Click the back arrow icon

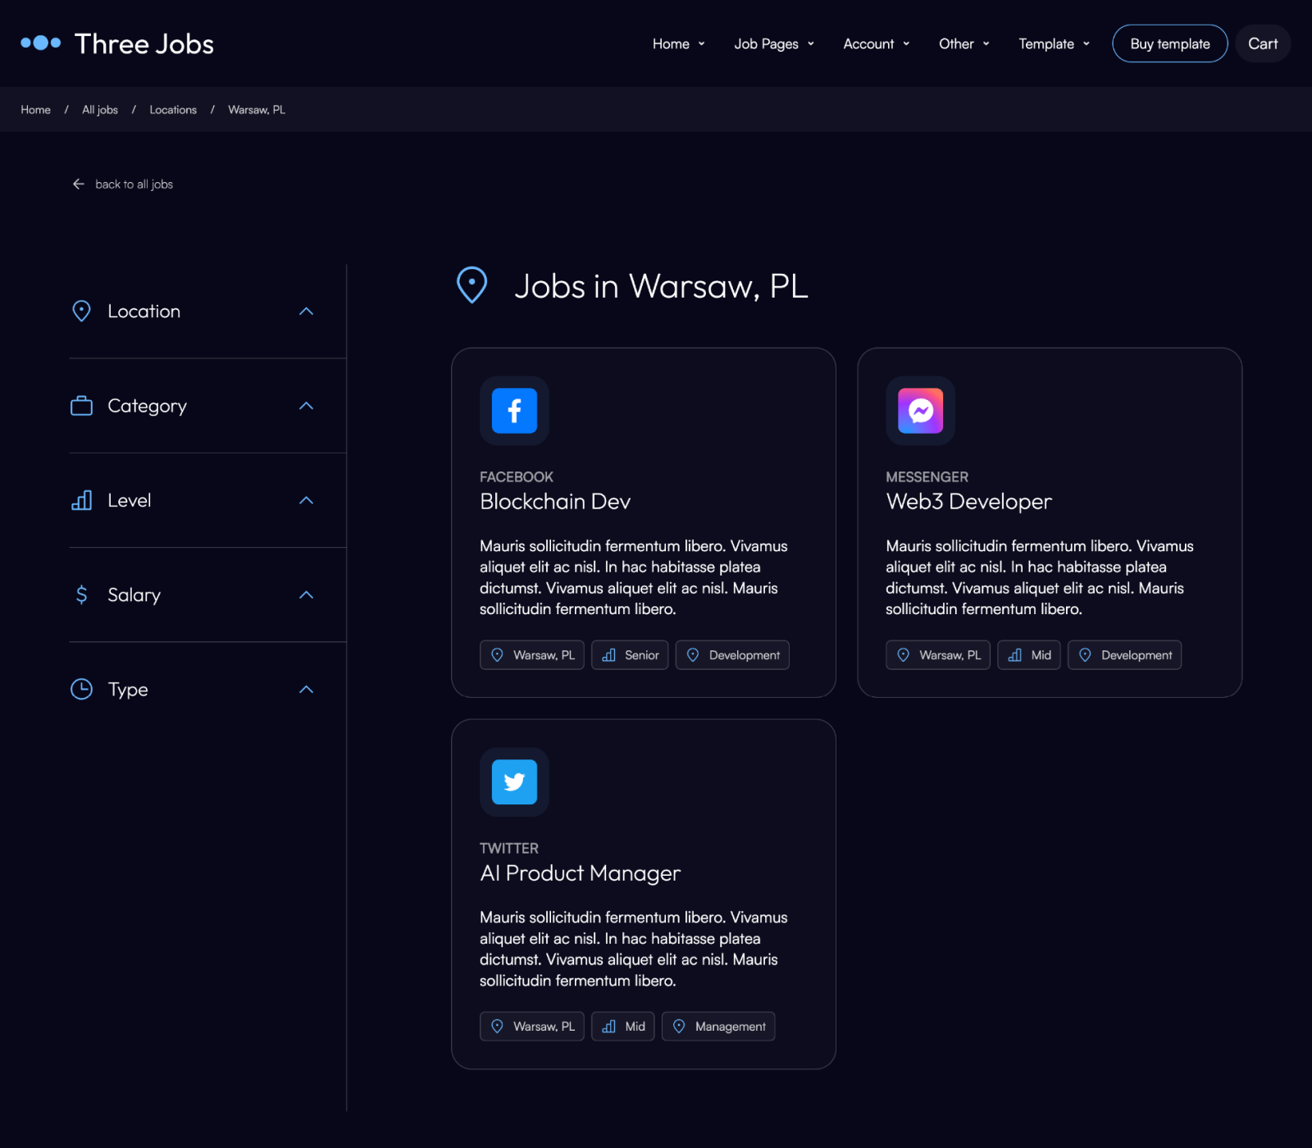tap(79, 184)
